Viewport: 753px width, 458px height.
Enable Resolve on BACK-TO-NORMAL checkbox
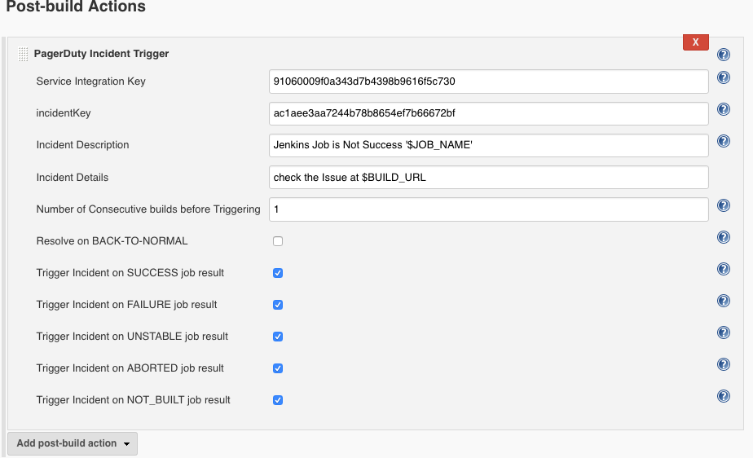pyautogui.click(x=278, y=241)
